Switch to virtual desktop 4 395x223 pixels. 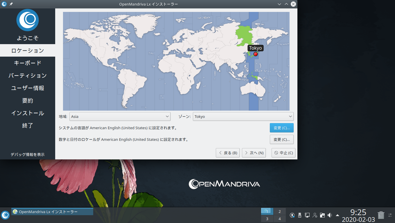pyautogui.click(x=280, y=219)
